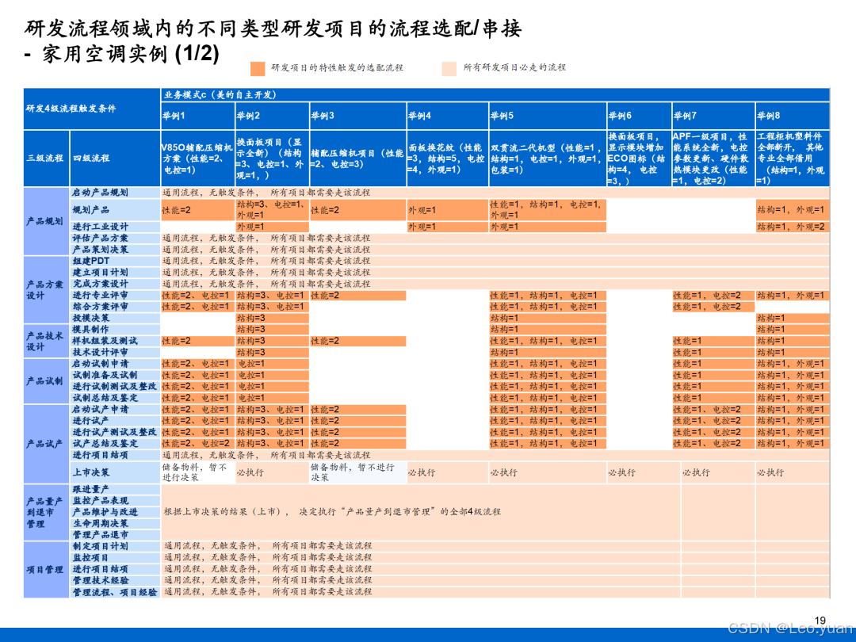The height and width of the screenshot is (642, 856).
Task: Select the 监控产品表现 row label
Action: [x=115, y=501]
